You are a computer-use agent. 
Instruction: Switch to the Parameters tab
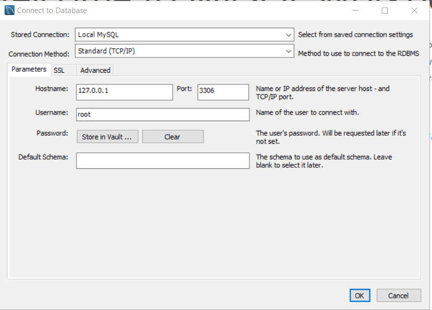(29, 69)
